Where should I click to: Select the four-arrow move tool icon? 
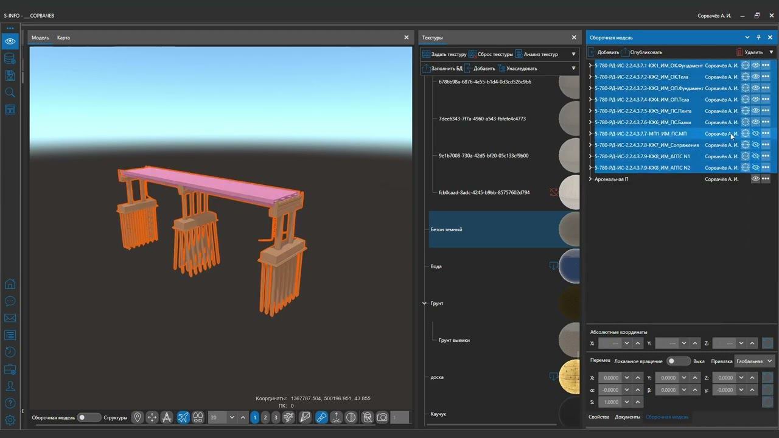(x=152, y=417)
